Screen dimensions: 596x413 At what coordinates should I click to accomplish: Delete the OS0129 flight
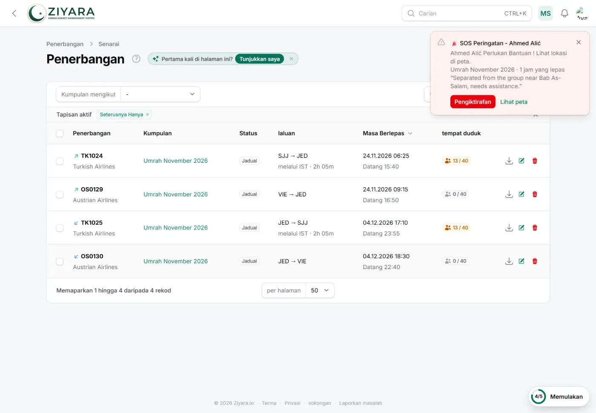(535, 194)
